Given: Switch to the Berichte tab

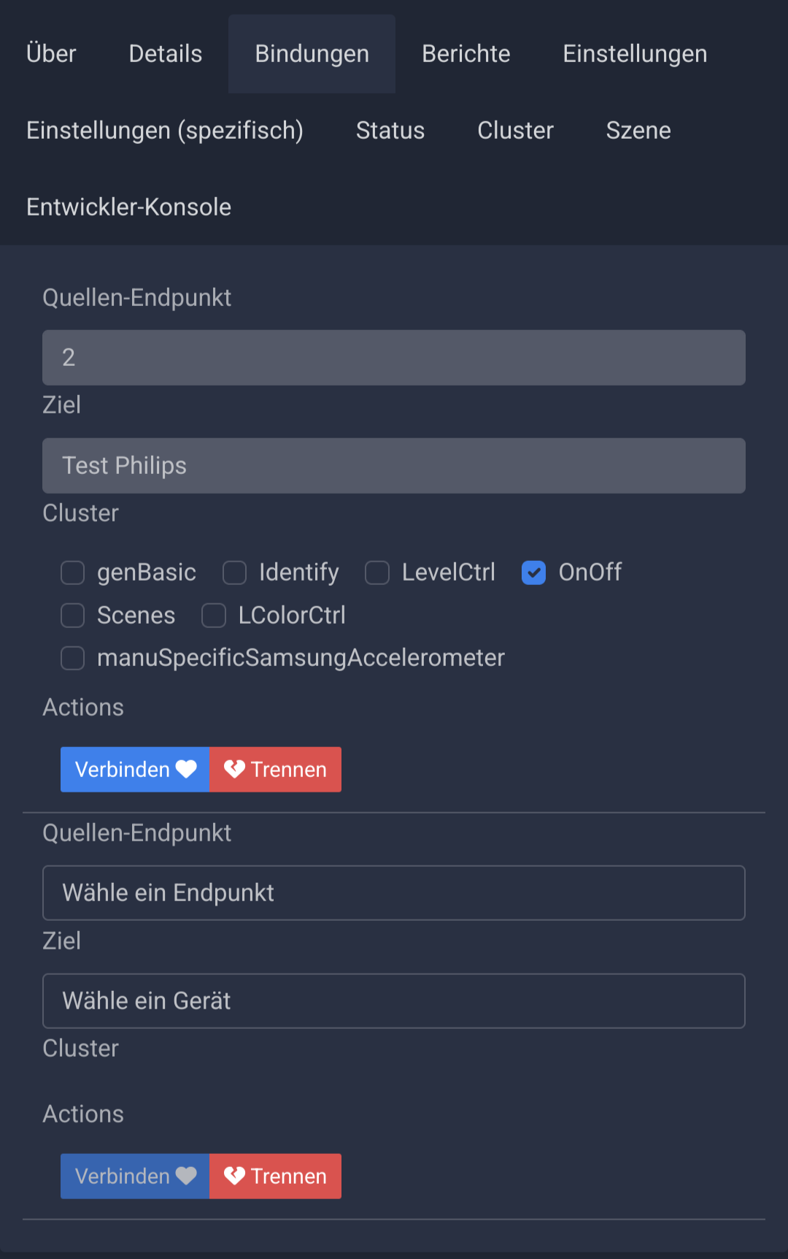Looking at the screenshot, I should pos(466,54).
